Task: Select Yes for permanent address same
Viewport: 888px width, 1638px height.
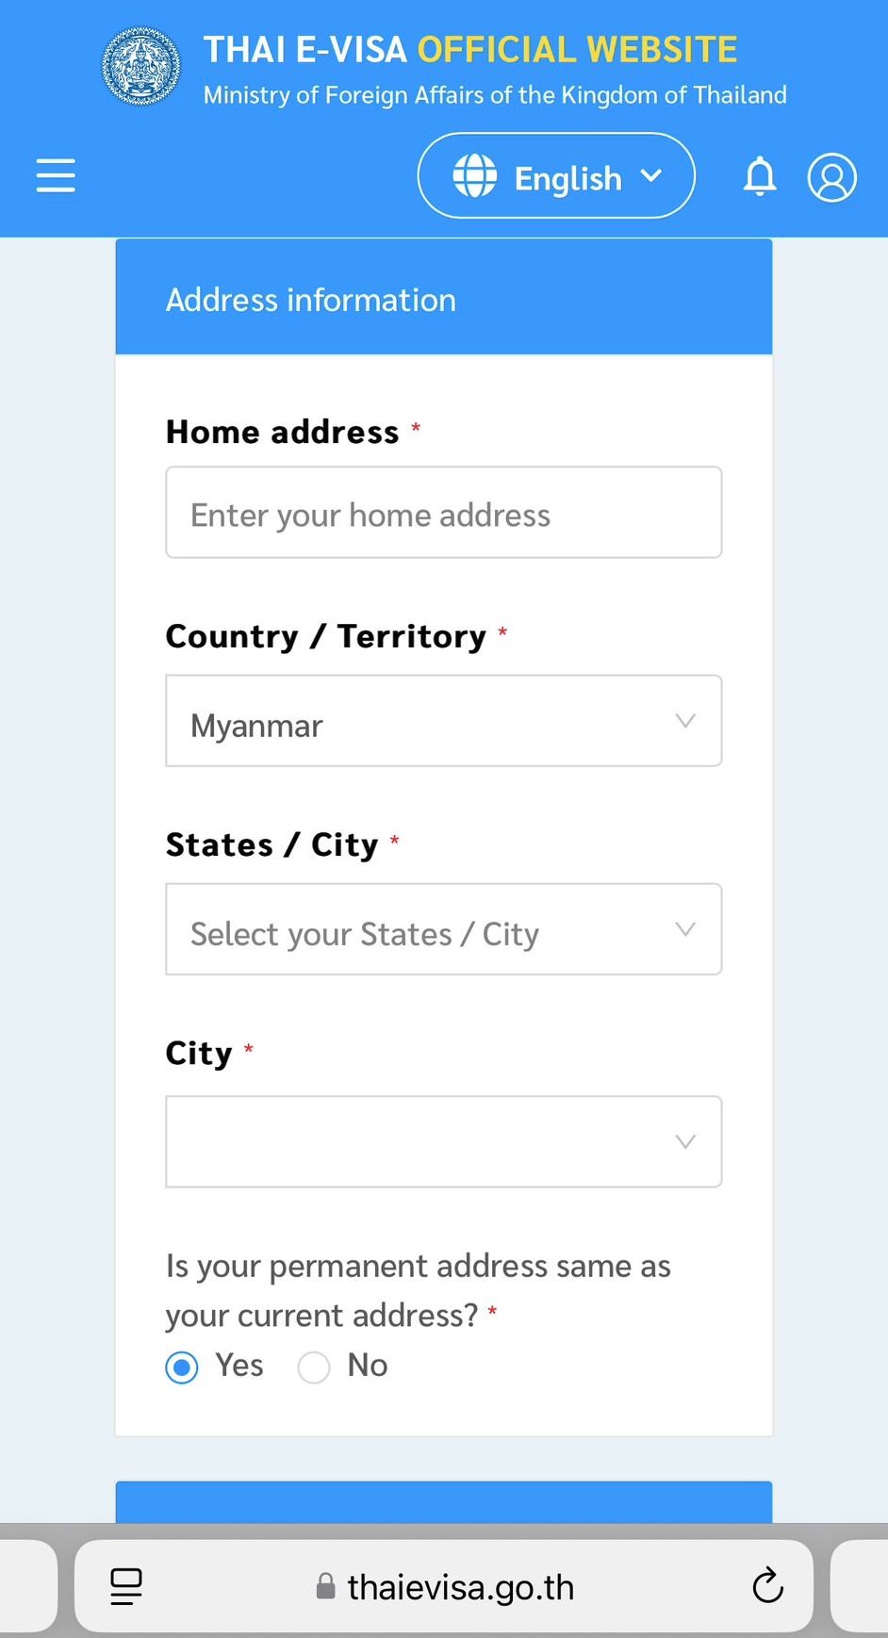Action: [182, 1368]
